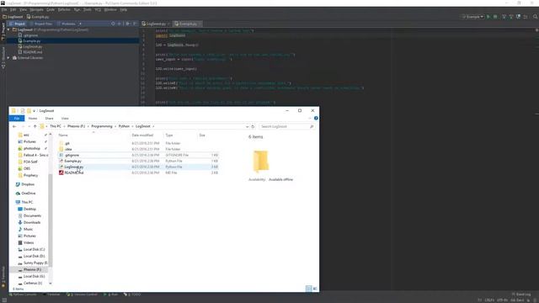Open the File tab in Explorer ribbon
This screenshot has height=303, width=539.
click(x=17, y=118)
